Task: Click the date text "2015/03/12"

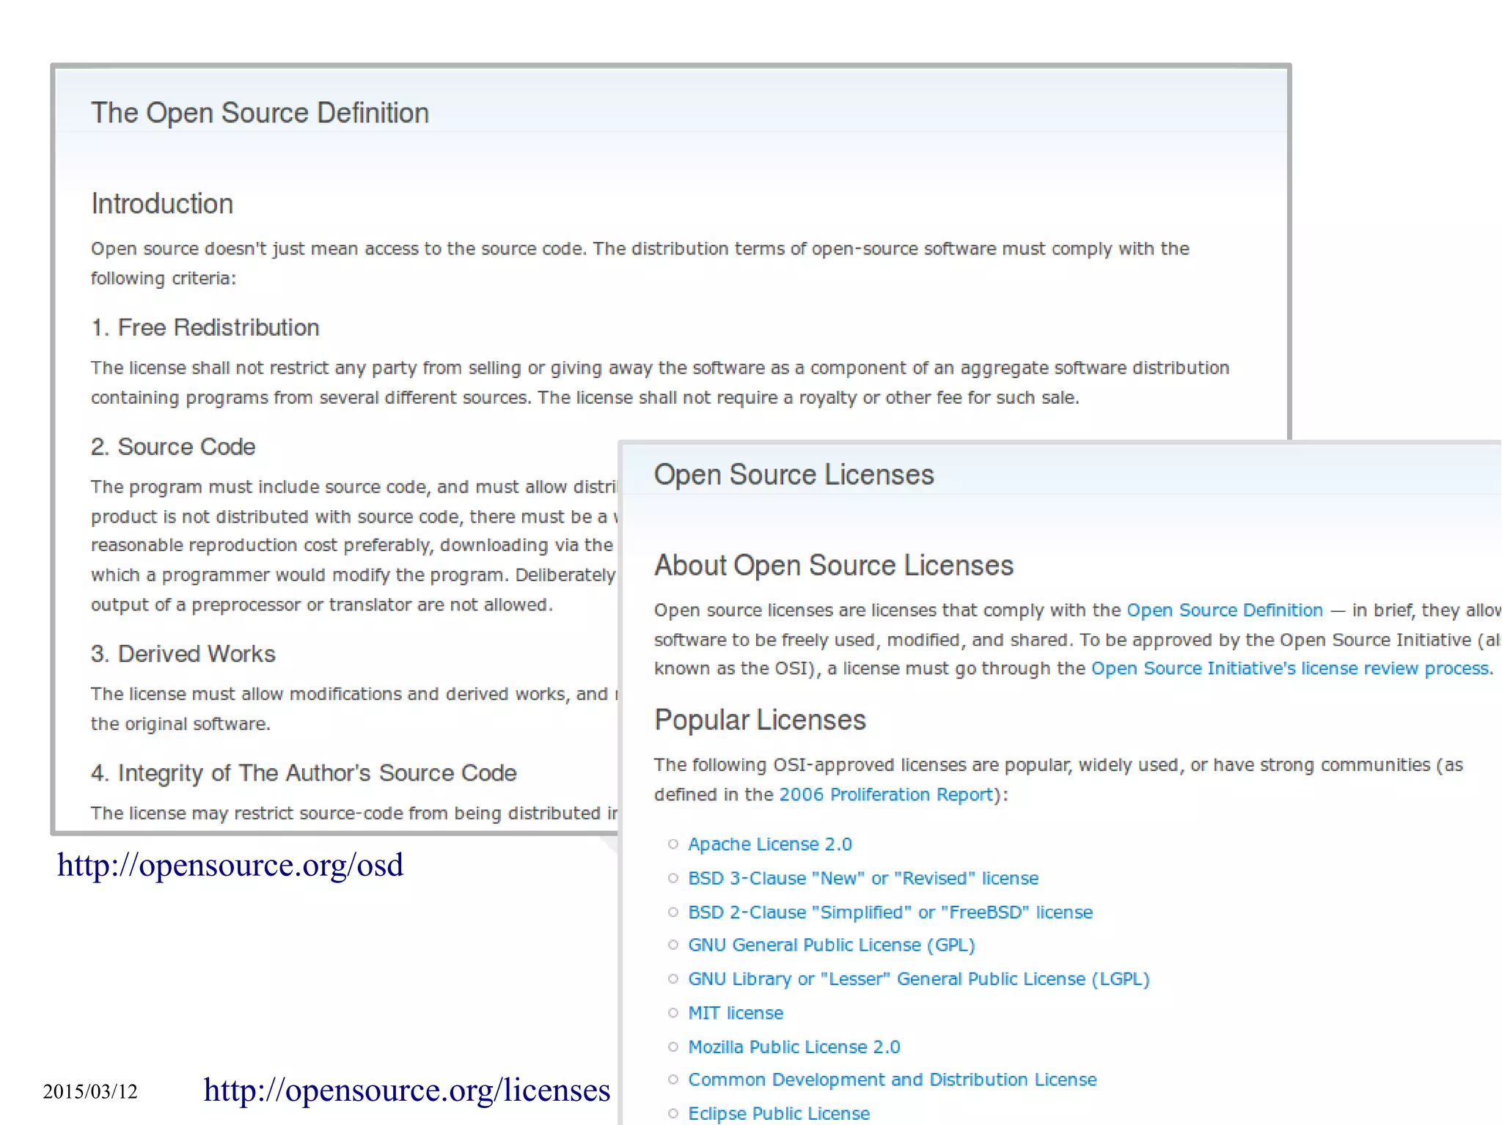Action: 90,1092
